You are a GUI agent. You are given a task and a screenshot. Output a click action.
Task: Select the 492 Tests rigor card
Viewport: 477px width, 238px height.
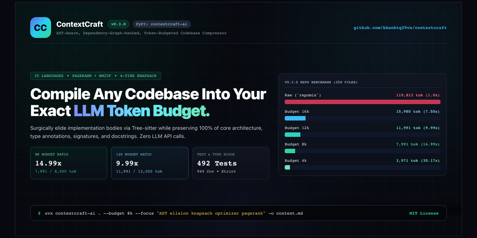[231, 163]
